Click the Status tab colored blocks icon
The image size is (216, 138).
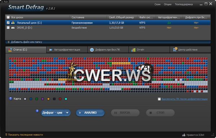tap(10, 50)
